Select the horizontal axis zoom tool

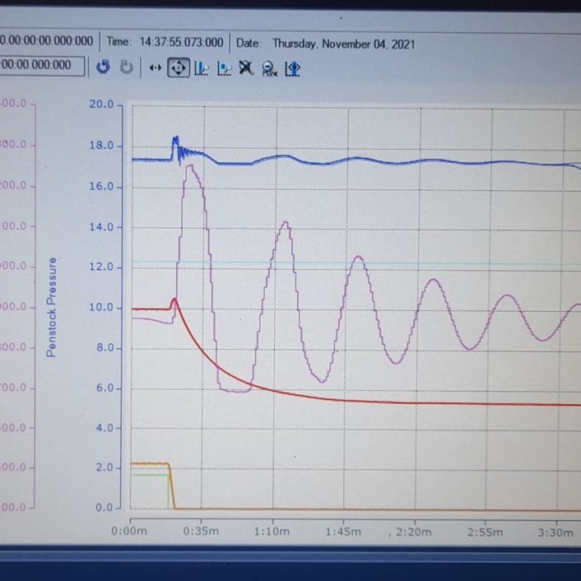coord(224,68)
